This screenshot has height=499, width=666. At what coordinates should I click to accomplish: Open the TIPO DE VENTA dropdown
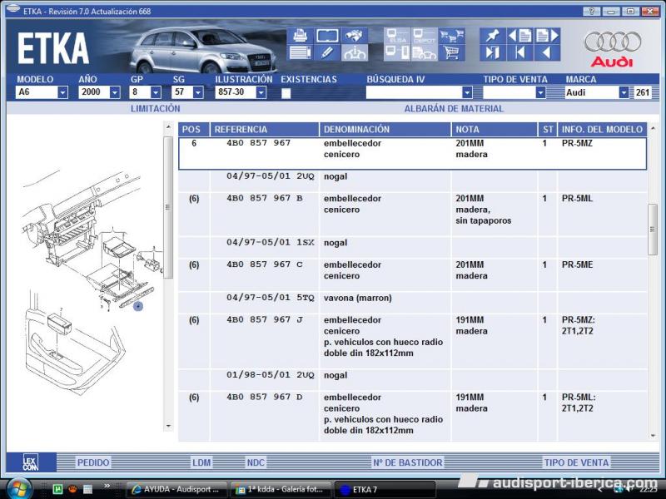tap(540, 92)
